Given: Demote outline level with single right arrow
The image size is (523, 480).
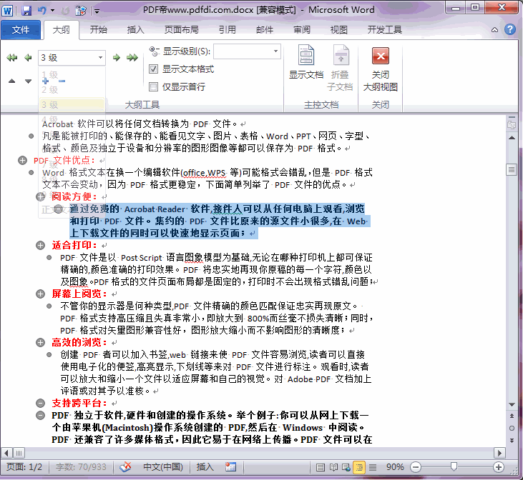Looking at the screenshot, I should (x=117, y=58).
